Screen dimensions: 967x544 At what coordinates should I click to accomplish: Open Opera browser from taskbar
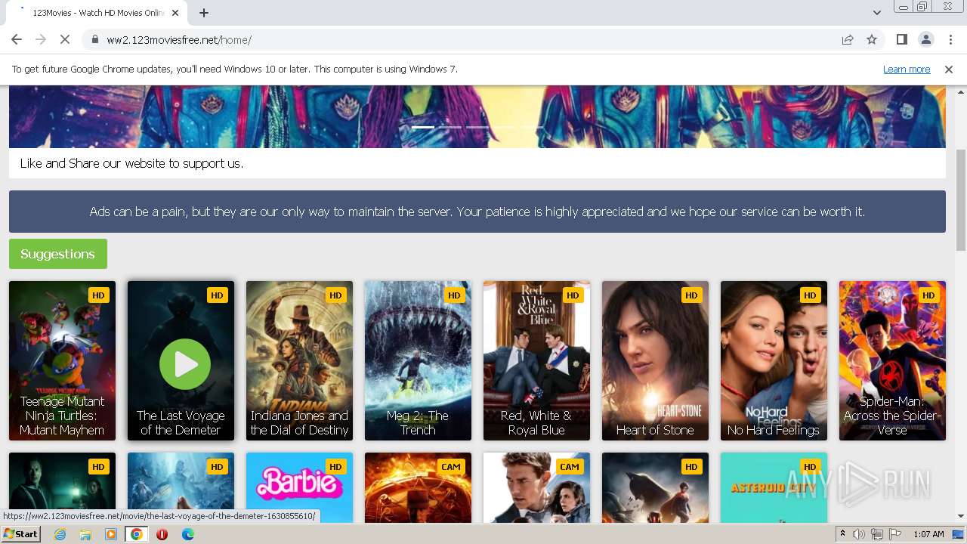point(162,534)
